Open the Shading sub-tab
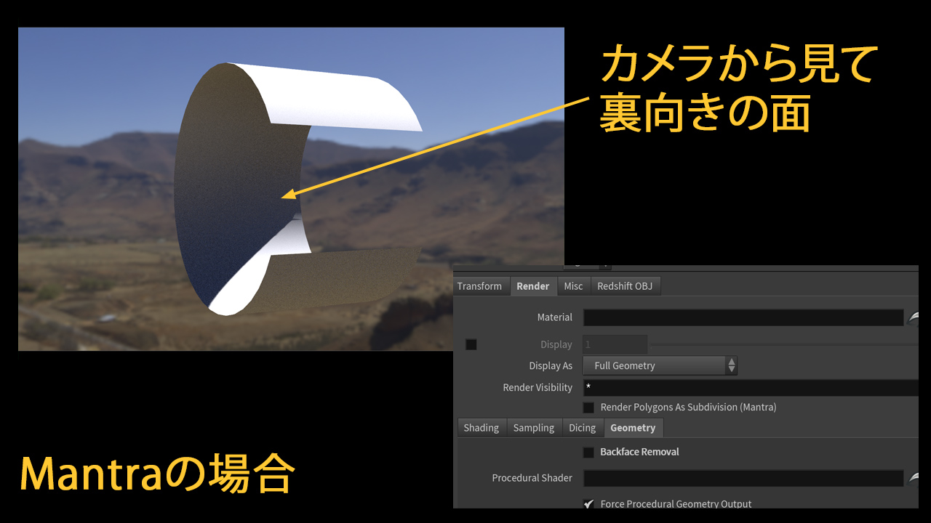Screen dimensions: 931x523 (481, 428)
